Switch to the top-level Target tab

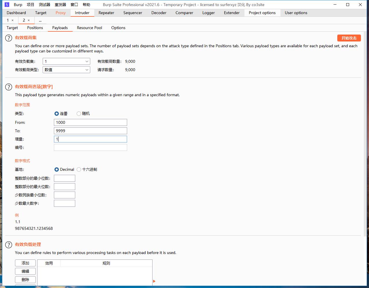41,13
